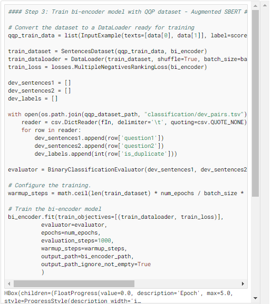Click the output_path_ignore_not_empty=True line
Screen dimensions: 272x304
pos(96,264)
